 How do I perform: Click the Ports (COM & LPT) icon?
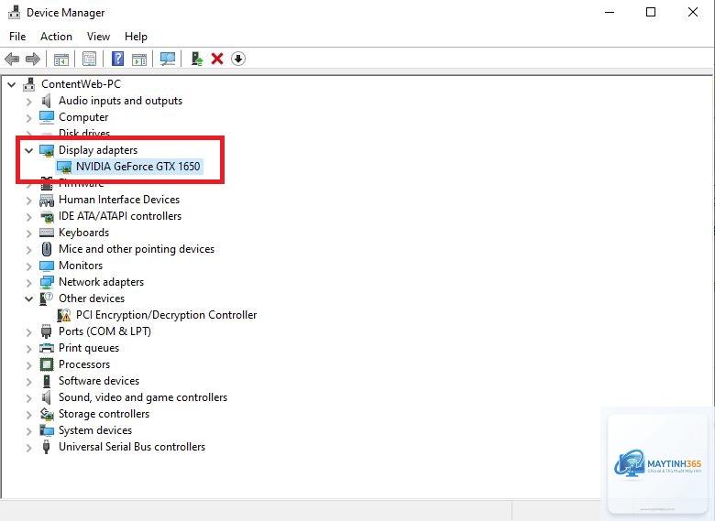(x=46, y=331)
